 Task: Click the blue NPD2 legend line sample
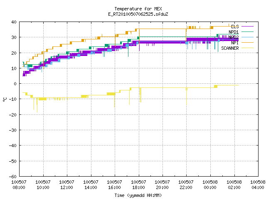click(247, 37)
